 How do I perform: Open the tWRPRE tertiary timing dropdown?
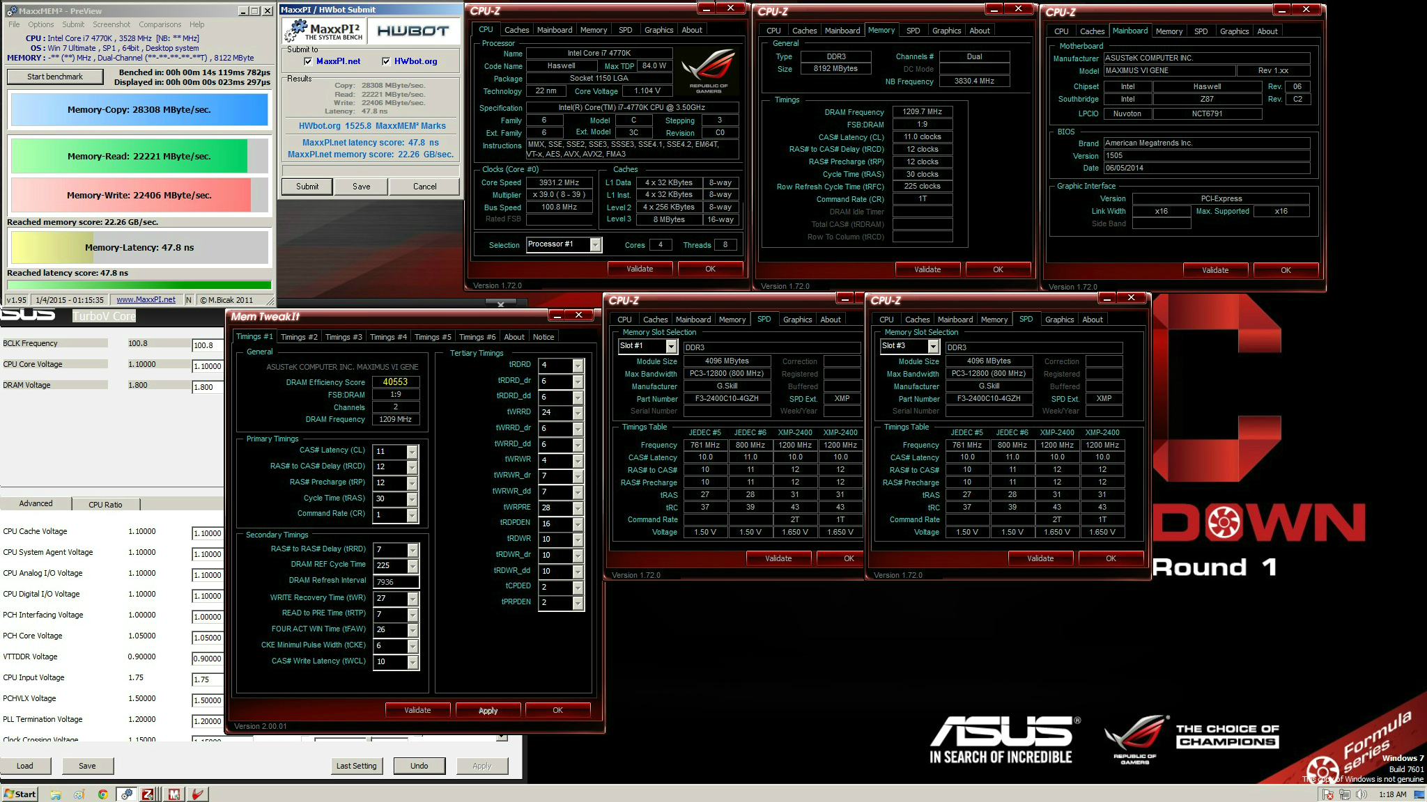[x=578, y=508]
